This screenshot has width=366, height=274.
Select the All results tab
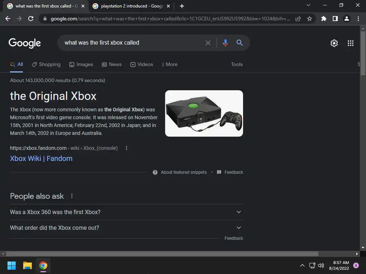pos(16,65)
